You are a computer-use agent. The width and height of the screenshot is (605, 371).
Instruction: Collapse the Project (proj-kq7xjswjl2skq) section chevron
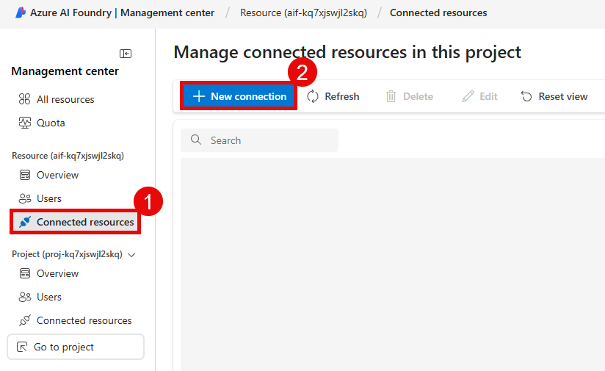132,254
